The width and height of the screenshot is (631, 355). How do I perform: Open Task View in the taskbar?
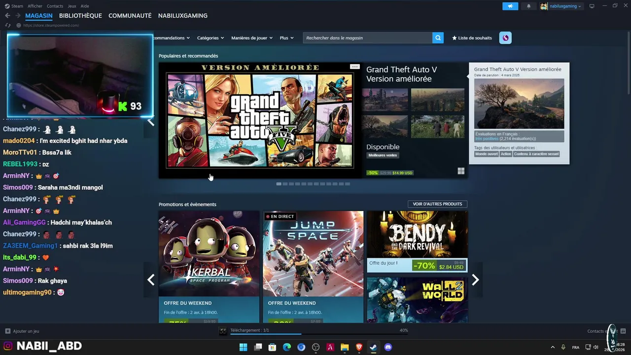(x=258, y=347)
